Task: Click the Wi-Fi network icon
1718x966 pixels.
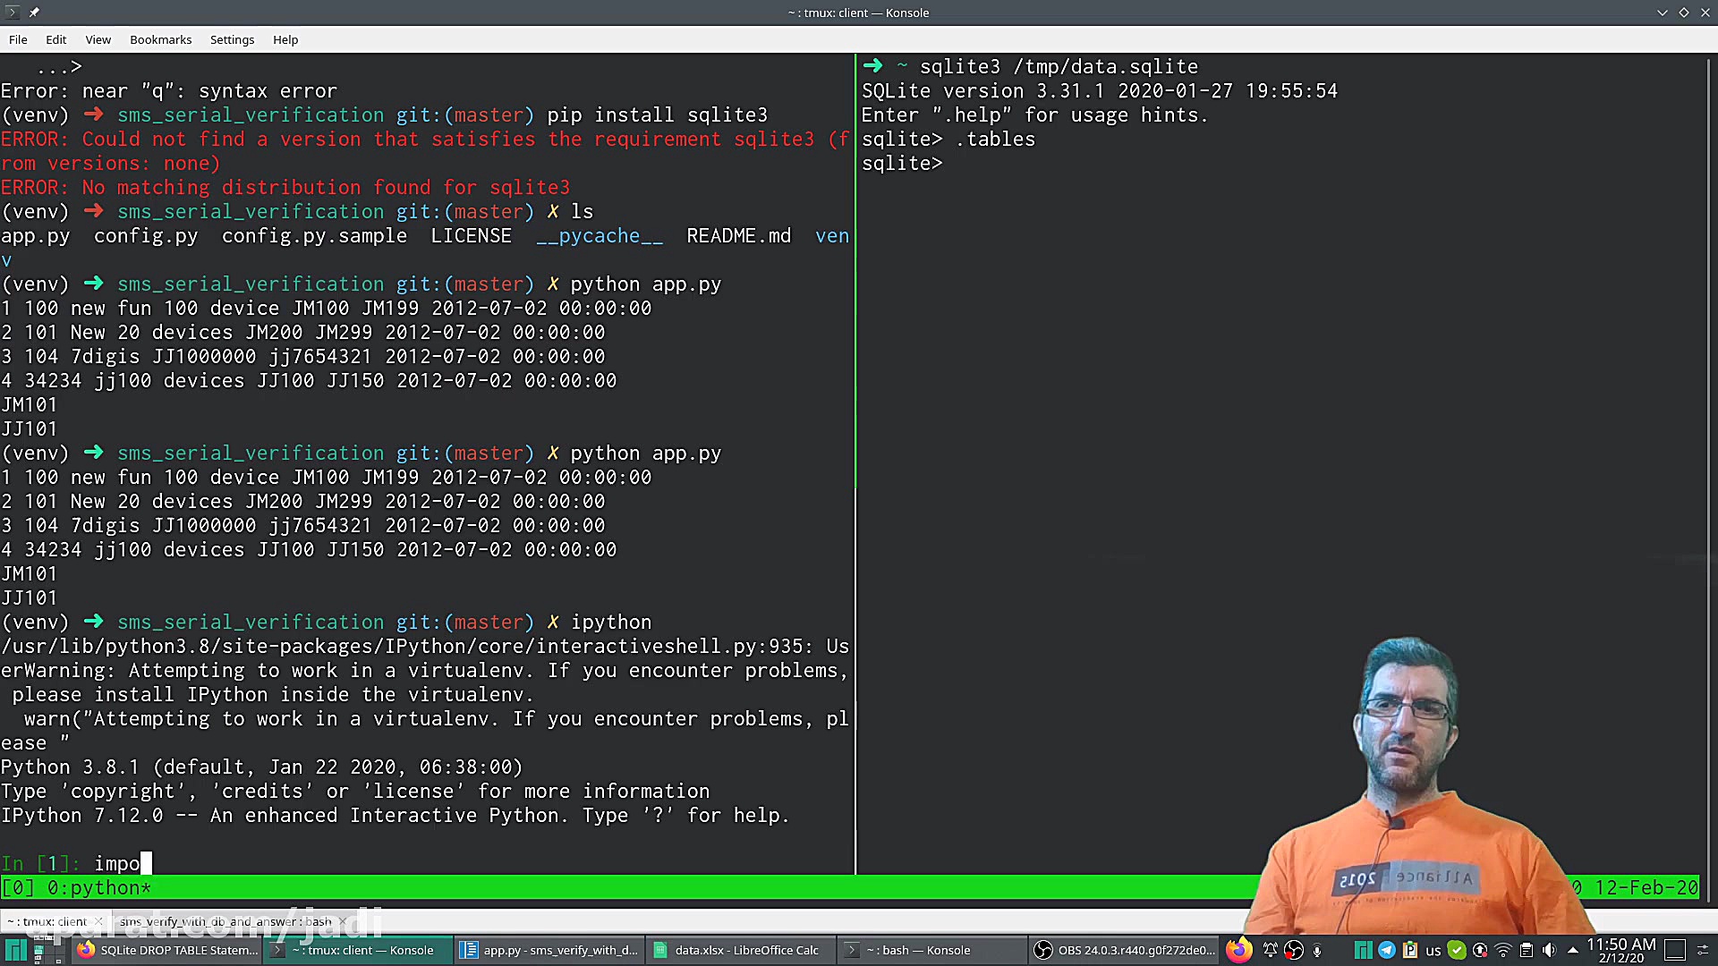Action: coord(1503,950)
